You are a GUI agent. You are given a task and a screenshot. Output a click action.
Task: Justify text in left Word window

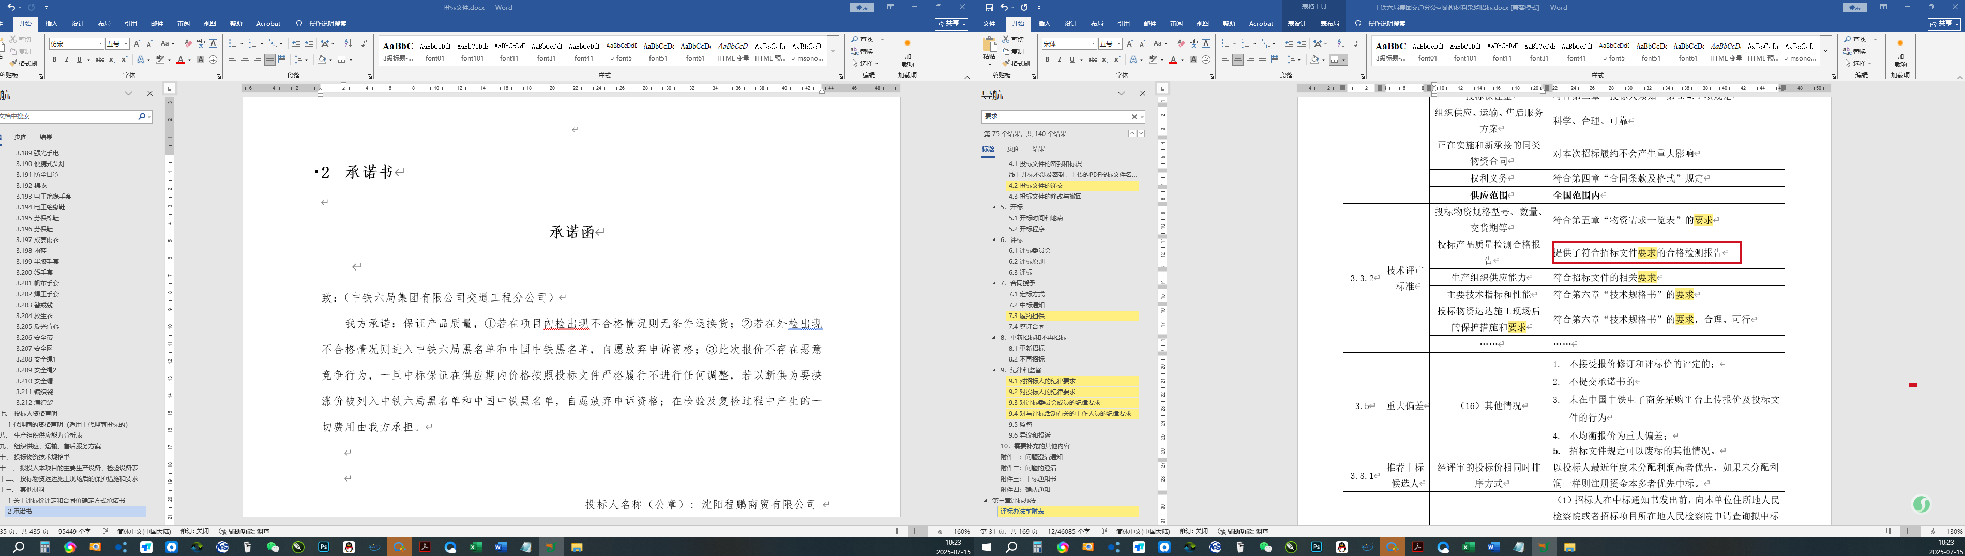tap(270, 59)
